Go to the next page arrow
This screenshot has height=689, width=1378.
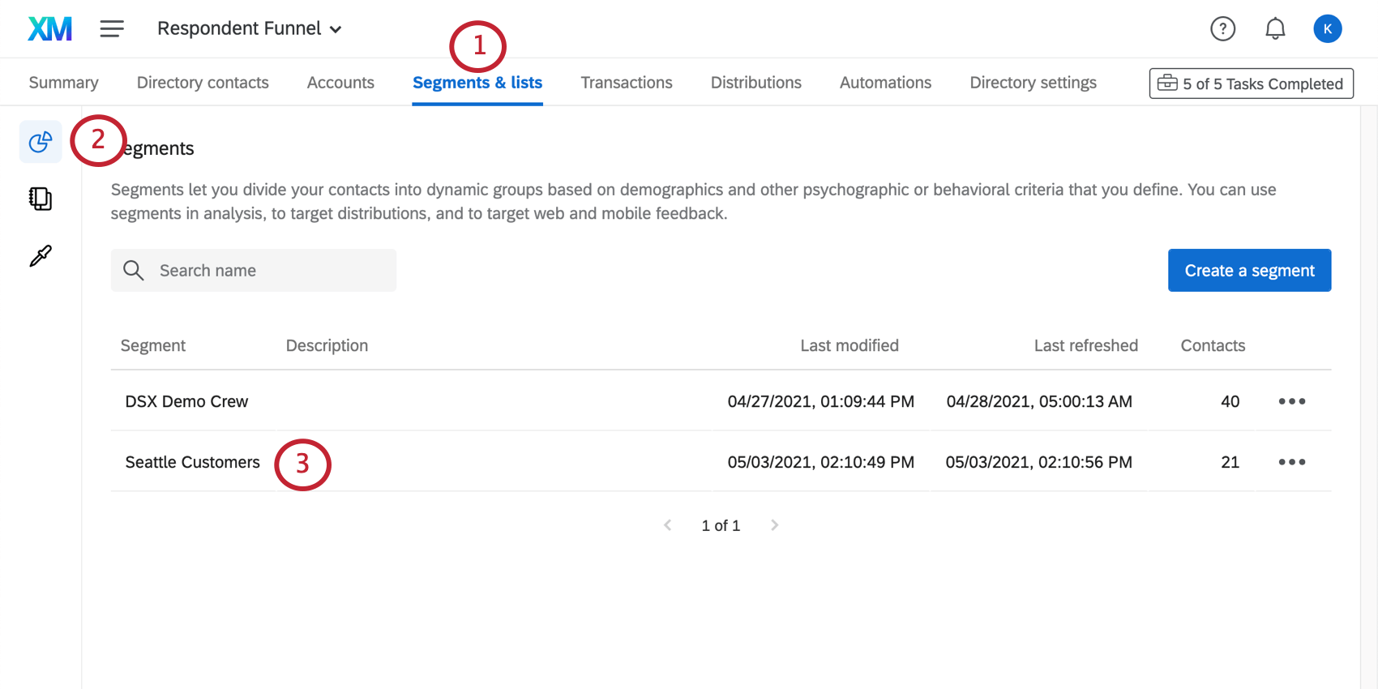(x=774, y=525)
